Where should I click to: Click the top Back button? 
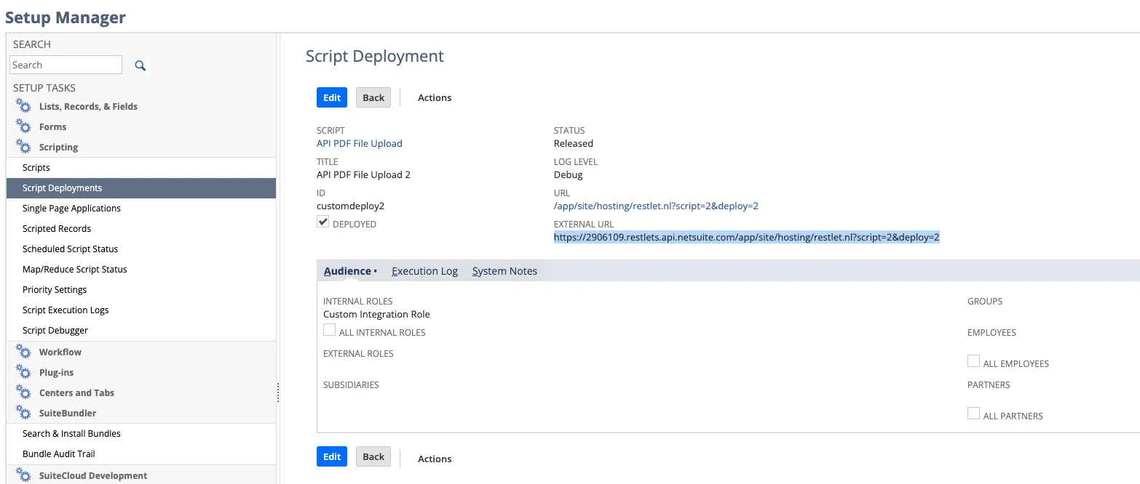point(373,97)
